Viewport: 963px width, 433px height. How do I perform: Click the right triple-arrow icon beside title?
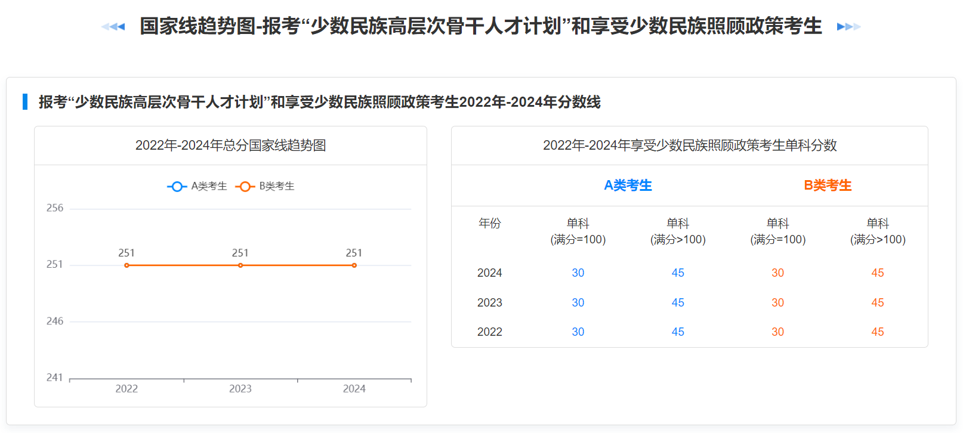pos(848,26)
